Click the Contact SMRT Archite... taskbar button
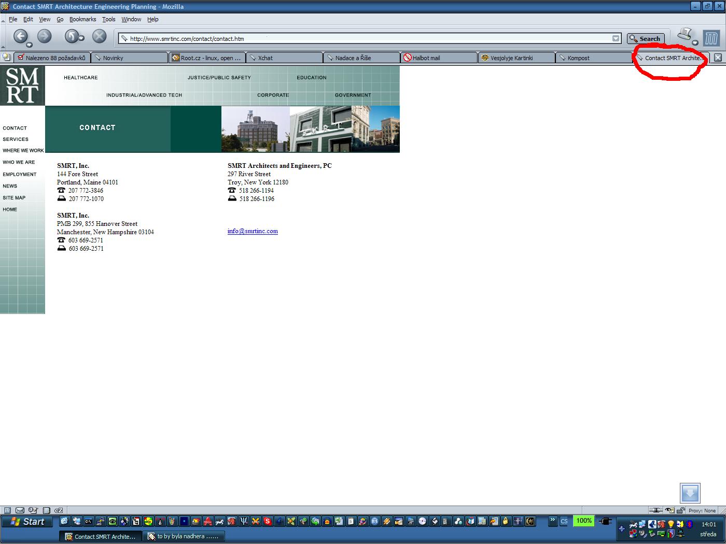Image resolution: width=726 pixels, height=544 pixels. click(x=100, y=536)
